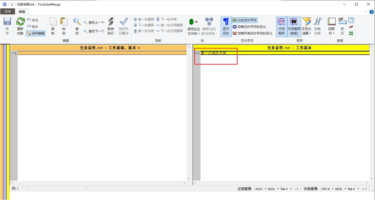Switch to the Edit (编辑) ribbon tab
Image resolution: width=375 pixels, height=200 pixels.
[22, 12]
